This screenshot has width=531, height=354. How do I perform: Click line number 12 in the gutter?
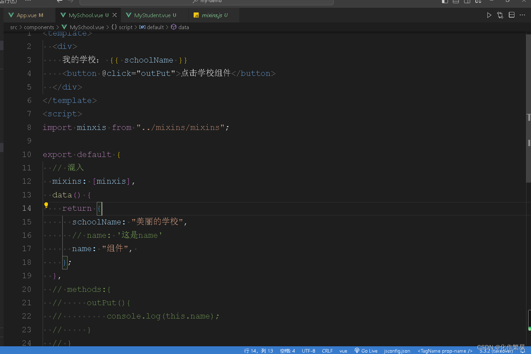pos(27,181)
